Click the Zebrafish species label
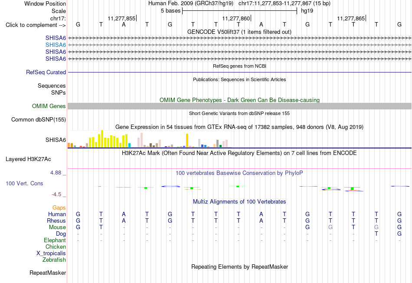412x283 pixels. [x=54, y=260]
